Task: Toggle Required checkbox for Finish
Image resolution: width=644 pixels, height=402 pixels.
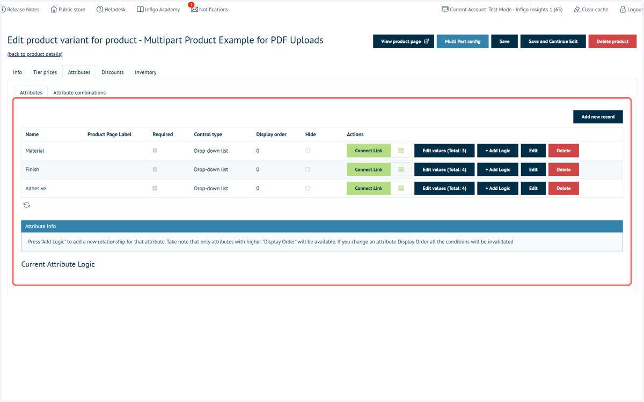Action: (155, 169)
